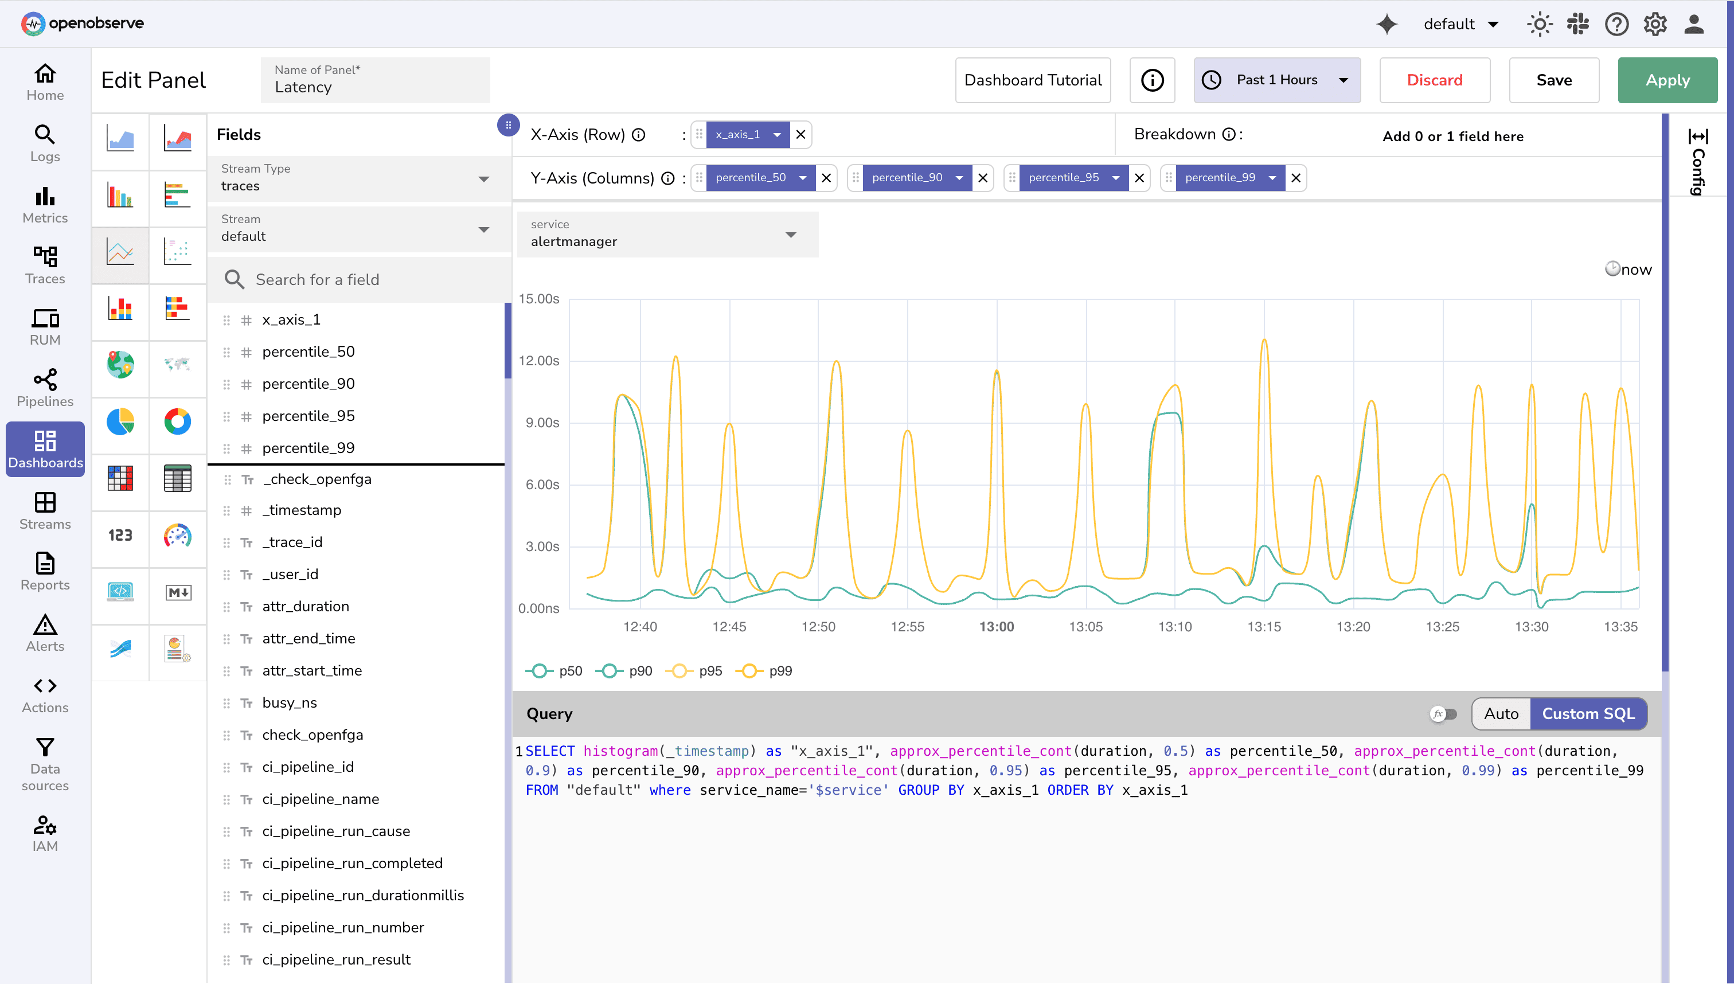This screenshot has width=1734, height=984.
Task: Choose the gauge chart type
Action: [178, 538]
